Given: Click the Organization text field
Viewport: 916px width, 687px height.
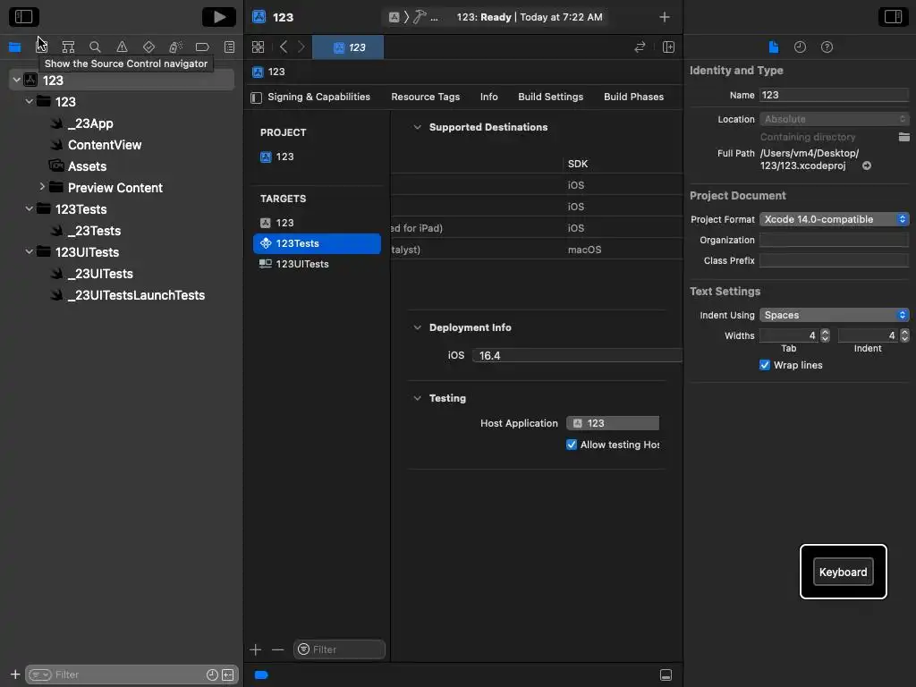Looking at the screenshot, I should pyautogui.click(x=835, y=240).
